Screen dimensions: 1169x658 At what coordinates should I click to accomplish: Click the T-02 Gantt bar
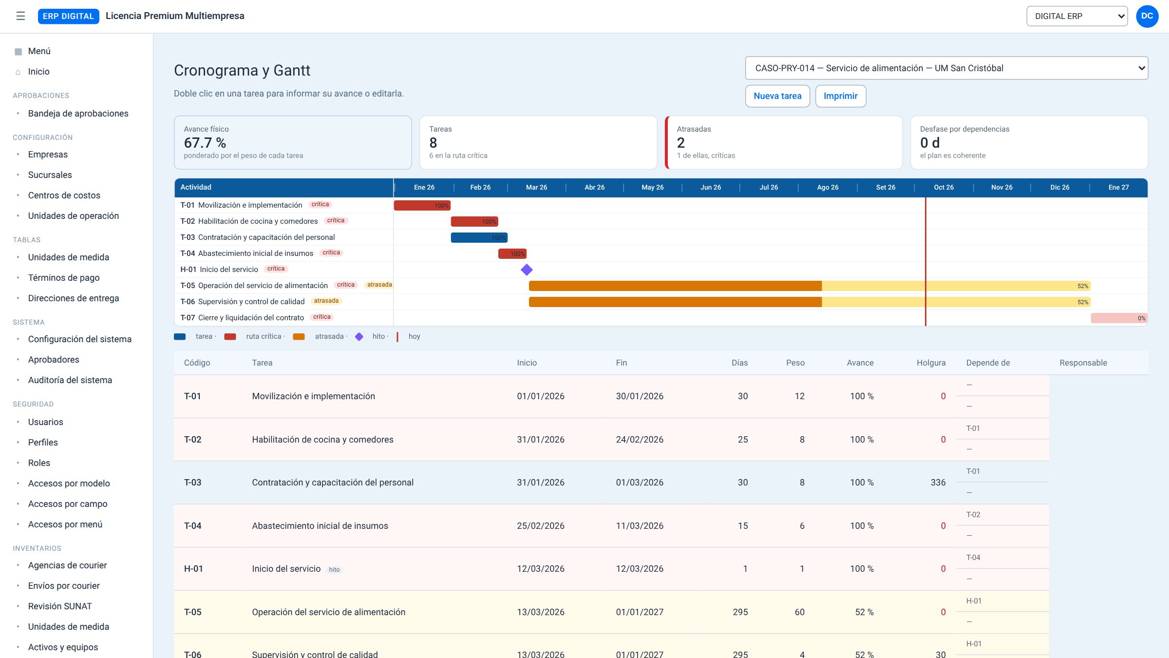pos(474,222)
